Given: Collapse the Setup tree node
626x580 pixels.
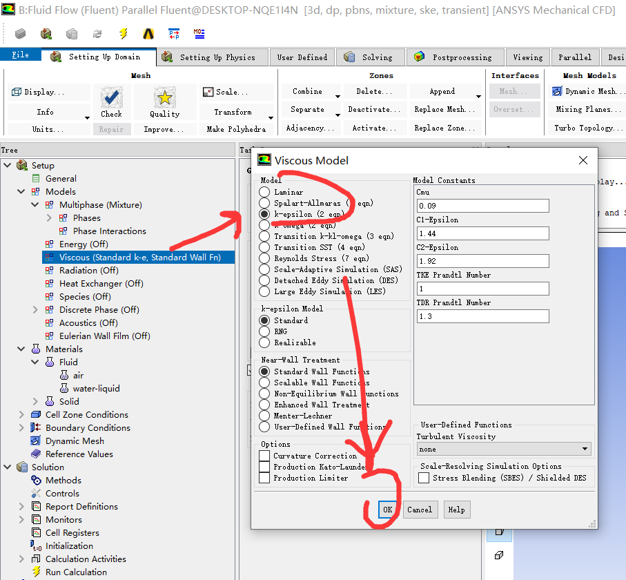Looking at the screenshot, I should pyautogui.click(x=7, y=165).
